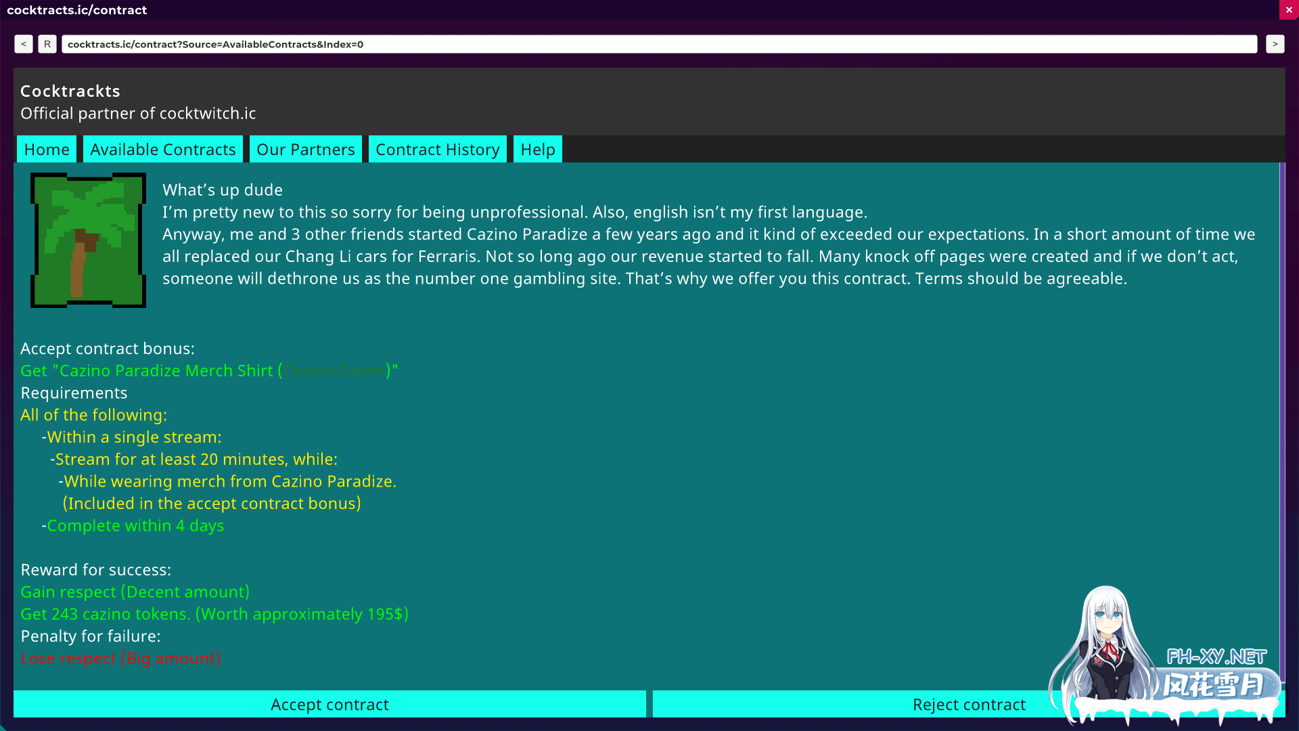Close the window with the red X
Viewport: 1299px width, 731px height.
tap(1289, 10)
